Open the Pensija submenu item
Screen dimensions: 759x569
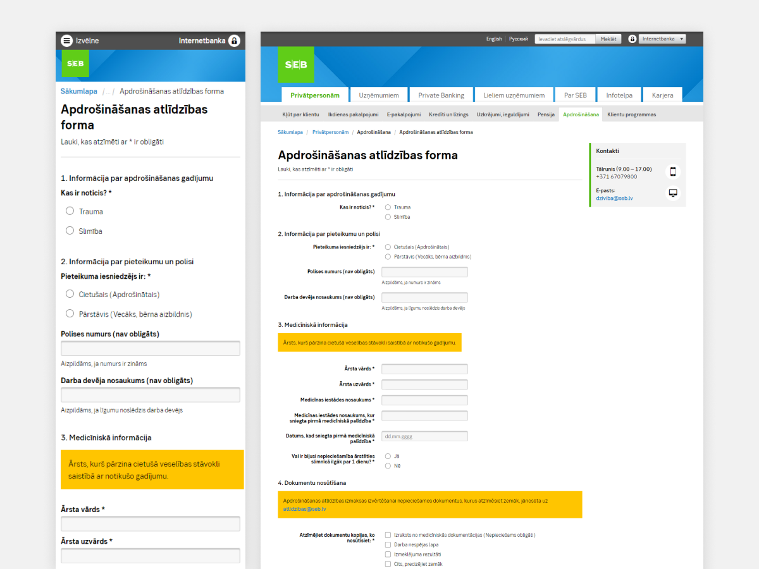[546, 114]
